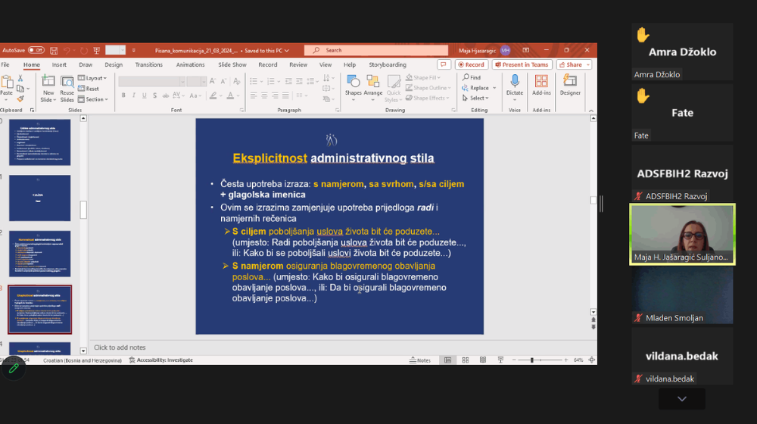
Task: Click the Search box in title bar
Action: 376,50
